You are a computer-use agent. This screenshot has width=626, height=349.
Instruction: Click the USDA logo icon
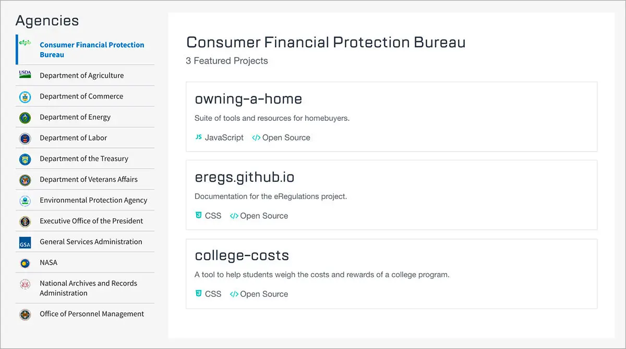pos(25,75)
